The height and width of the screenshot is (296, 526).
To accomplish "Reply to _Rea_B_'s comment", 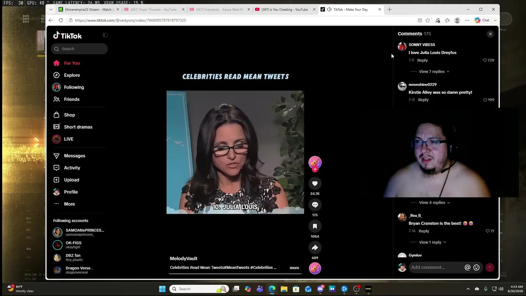I will 424,231.
